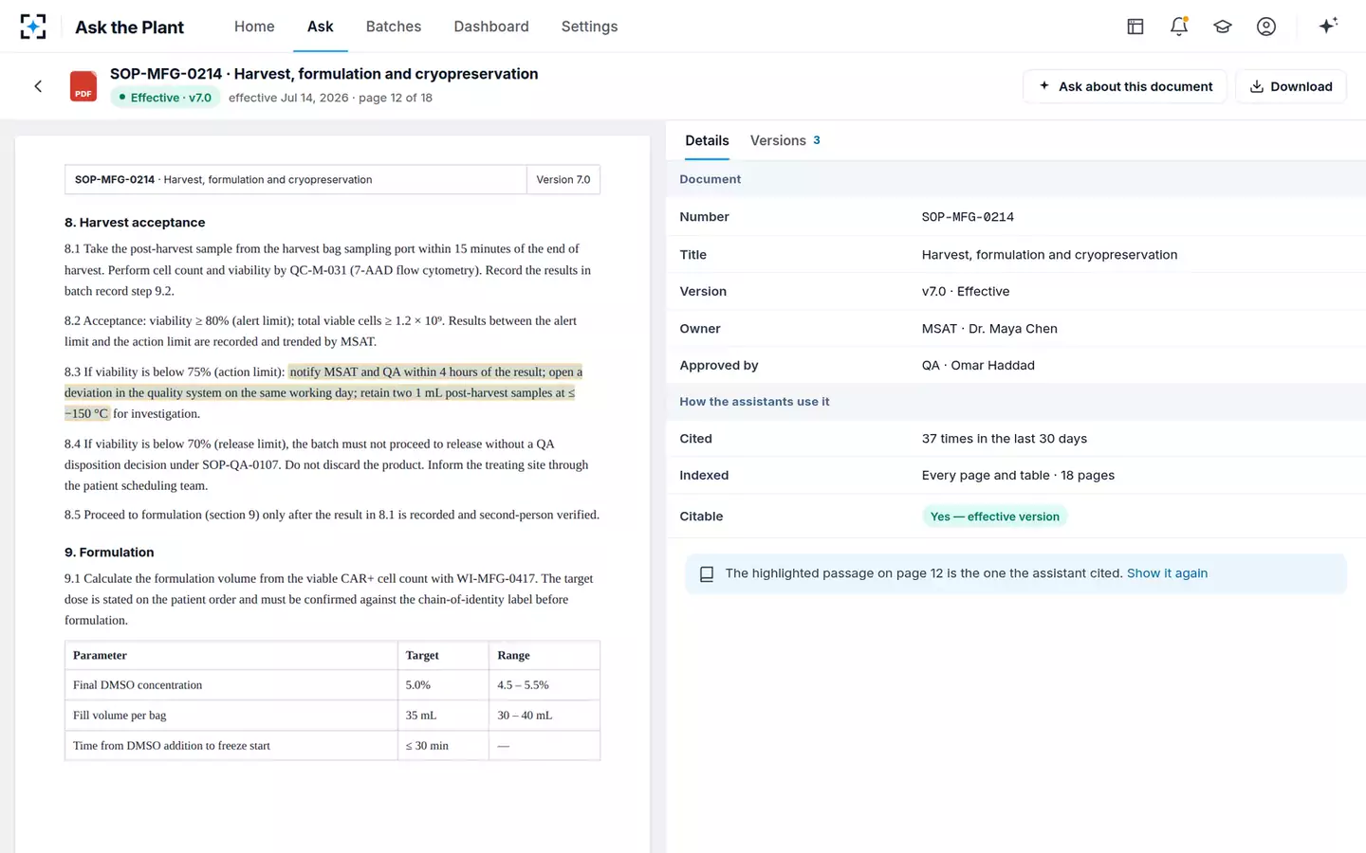
Task: Click the Effective v7.0 status badge
Action: tap(165, 98)
